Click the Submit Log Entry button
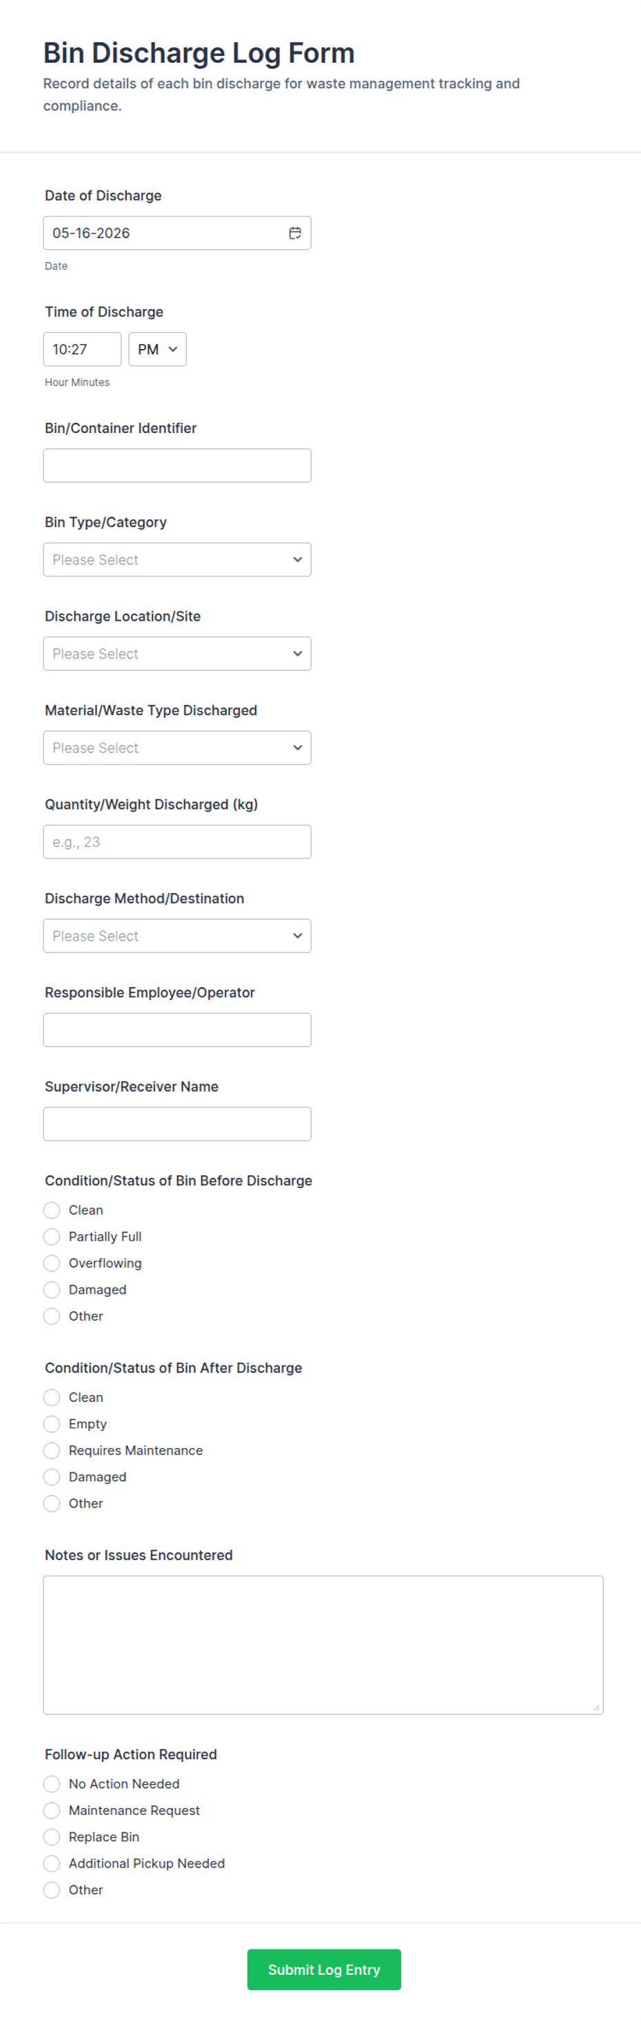Viewport: 641px width, 2024px height. (x=324, y=1970)
